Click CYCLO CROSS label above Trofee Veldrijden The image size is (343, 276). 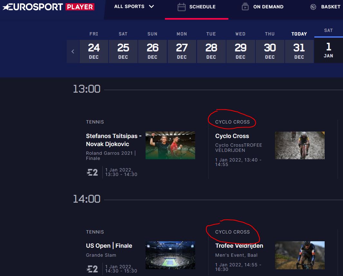point(232,232)
